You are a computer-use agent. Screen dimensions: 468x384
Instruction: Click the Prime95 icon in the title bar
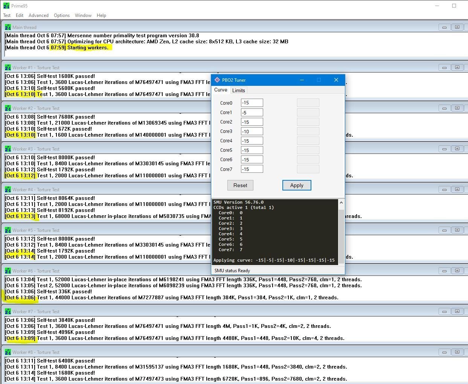pos(5,6)
